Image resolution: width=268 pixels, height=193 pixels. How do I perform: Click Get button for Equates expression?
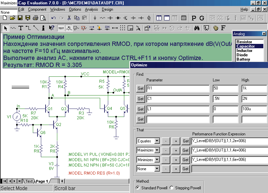(x=186, y=141)
